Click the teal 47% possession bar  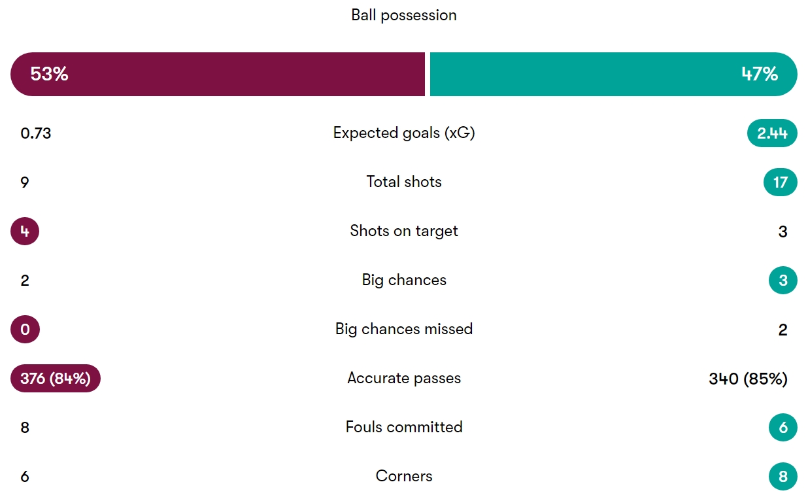[613, 74]
